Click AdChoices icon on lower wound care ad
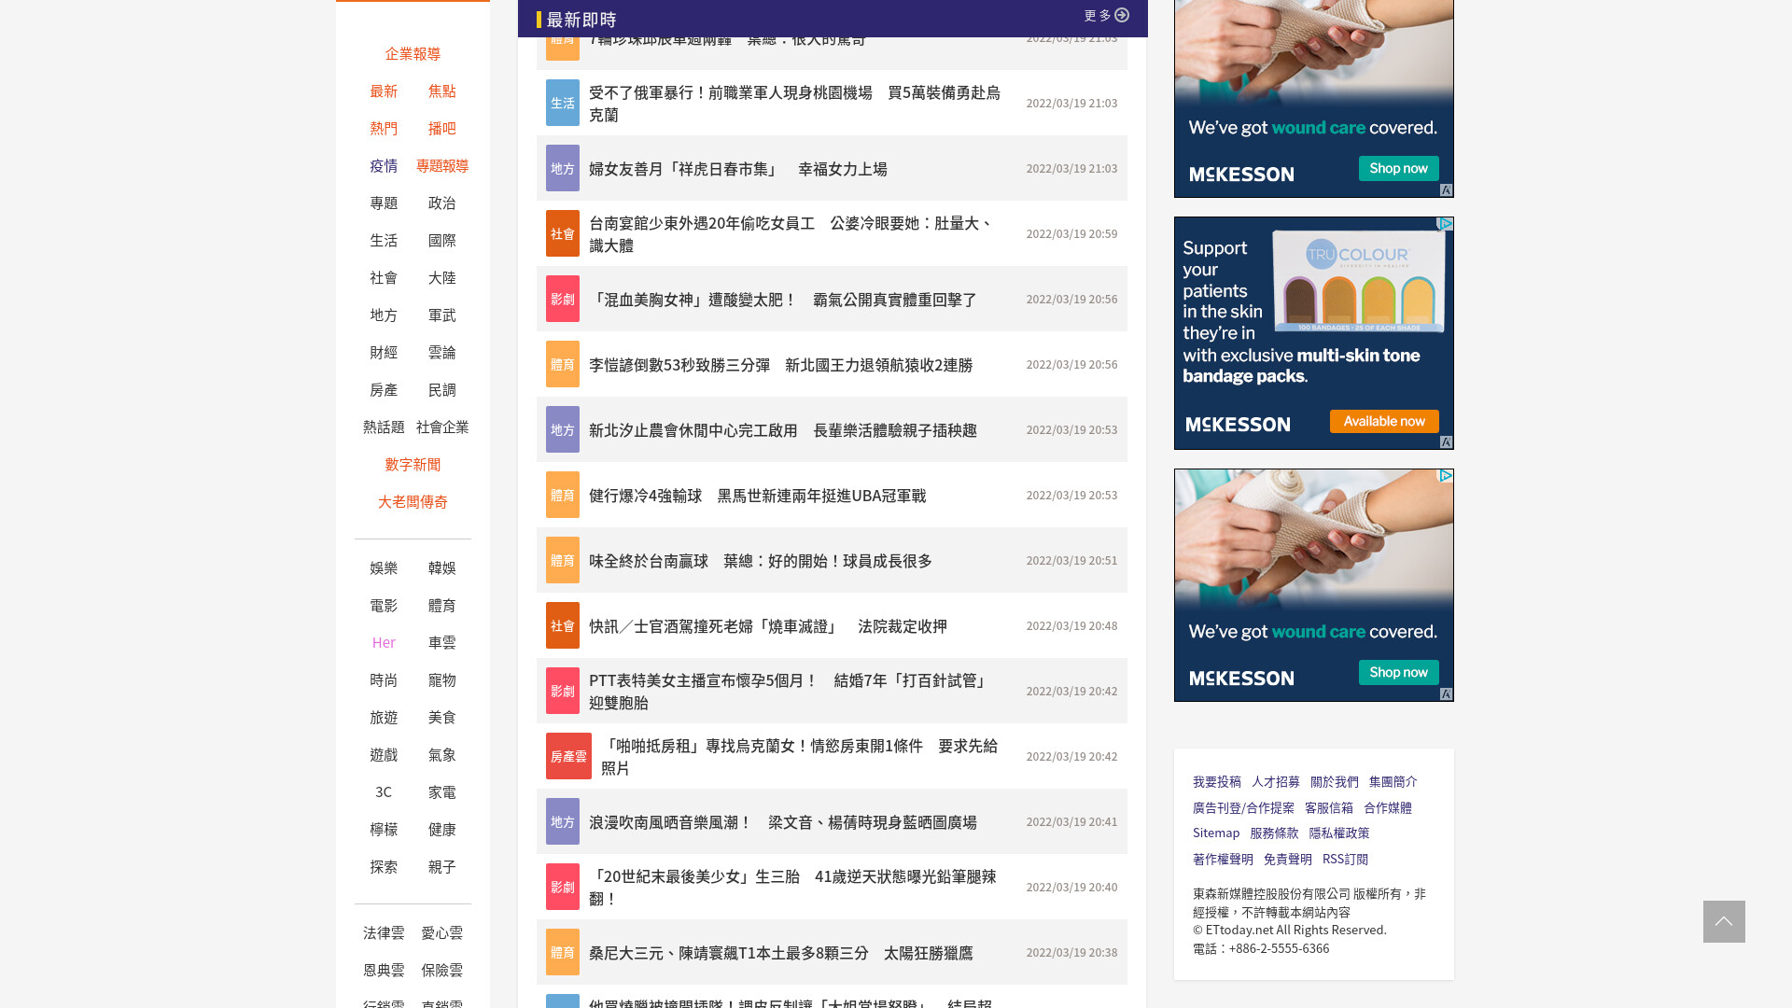The height and width of the screenshot is (1008, 1792). 1445,476
